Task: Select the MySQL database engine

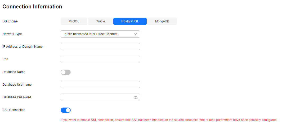Action: point(74,21)
